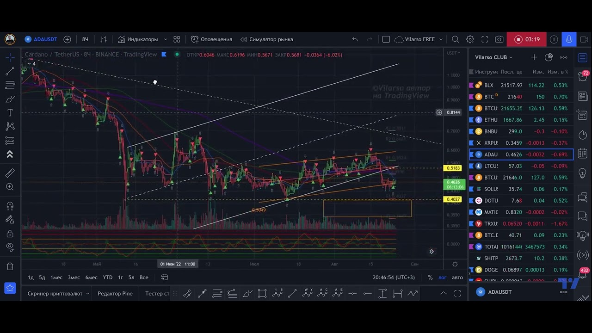Open the watchlist three-dots menu
The height and width of the screenshot is (333, 592).
tap(563, 57)
